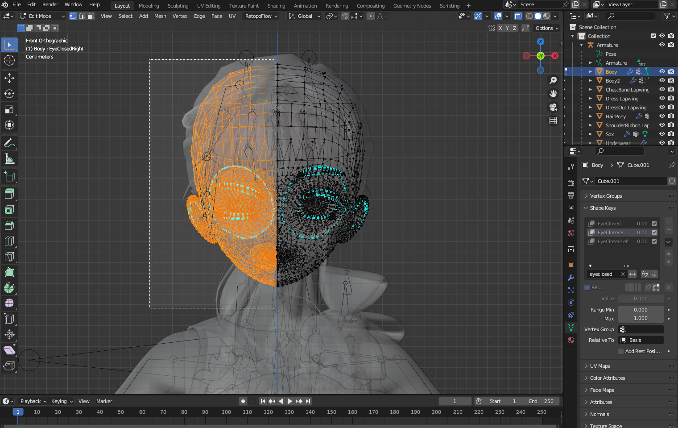Activate the Annotate pencil tool
Screen dimensions: 678x428
coord(9,143)
